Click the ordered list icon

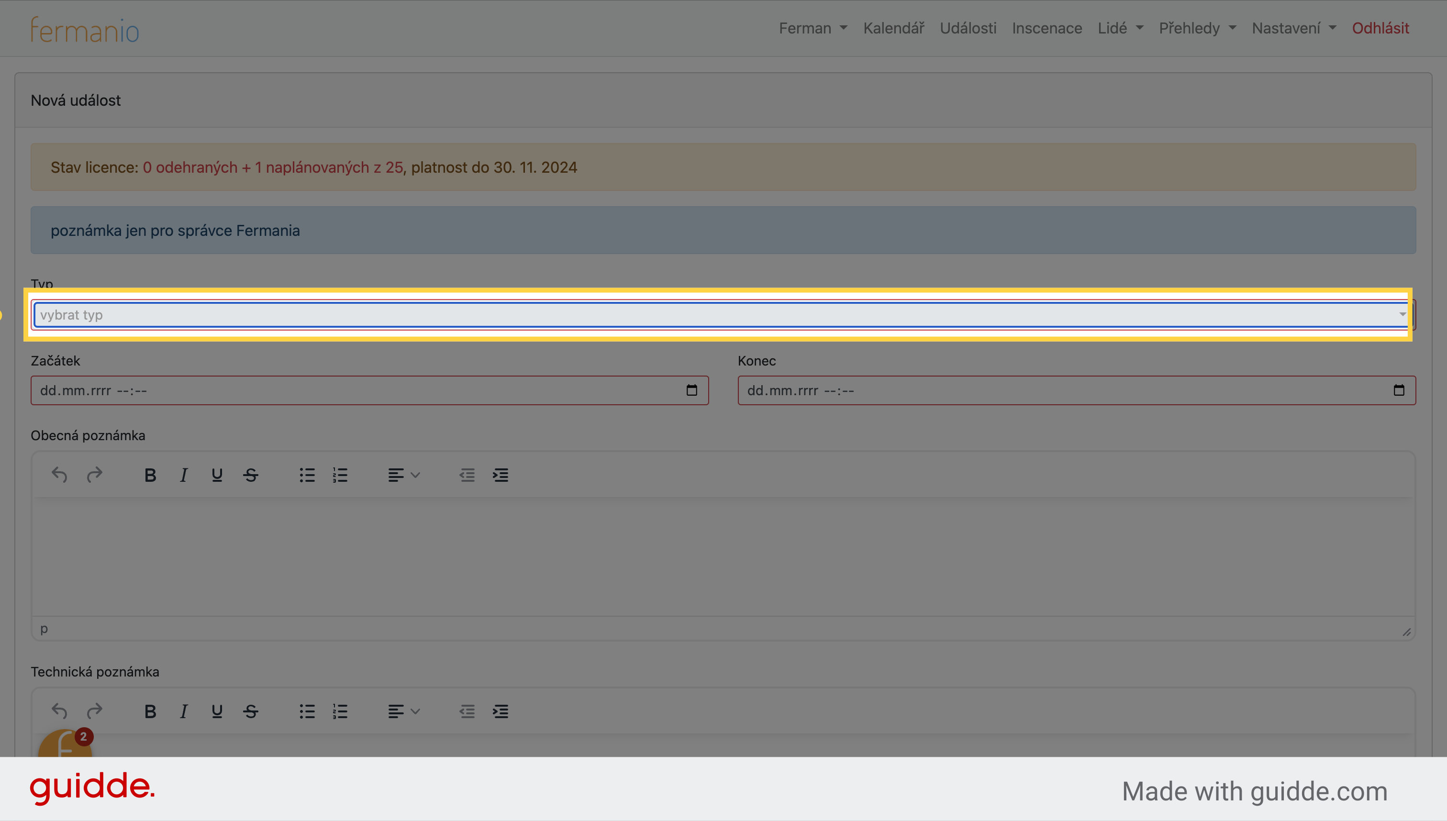[341, 474]
